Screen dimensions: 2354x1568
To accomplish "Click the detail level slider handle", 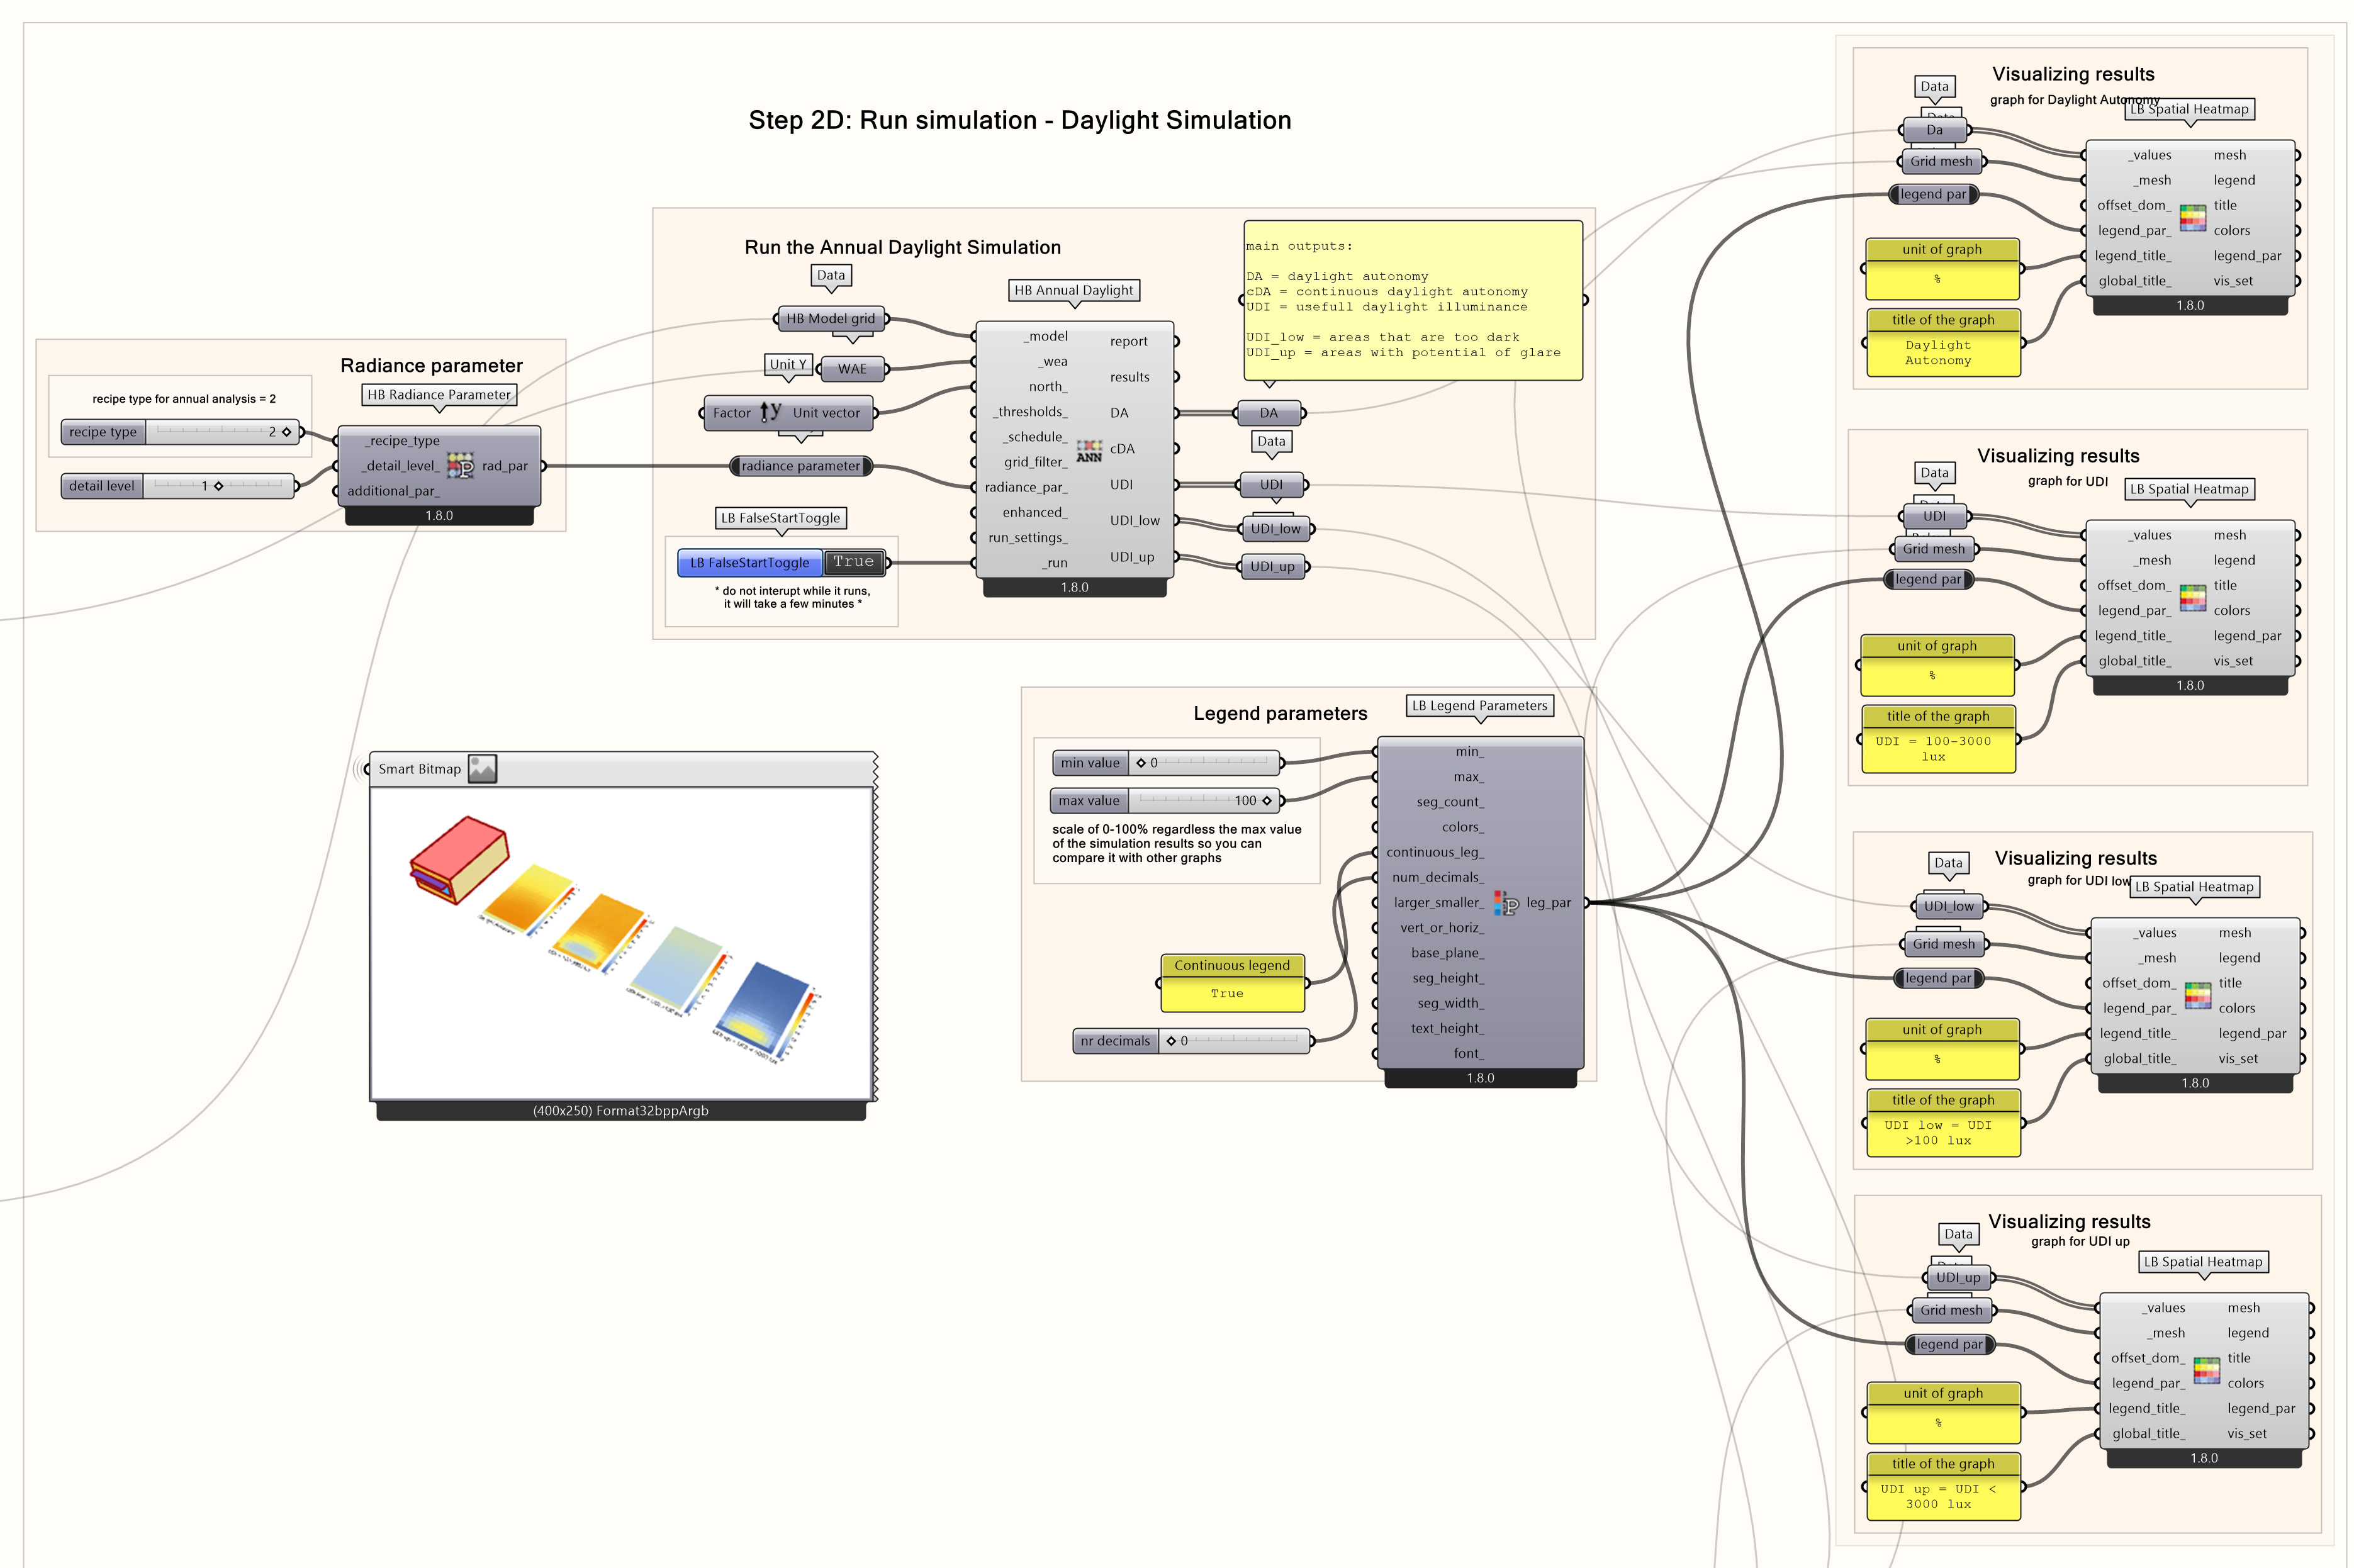I will pos(218,486).
